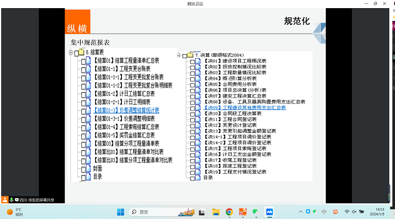The image size is (395, 219).
Task: Open WeChat from the taskbar
Action: [x=256, y=212]
